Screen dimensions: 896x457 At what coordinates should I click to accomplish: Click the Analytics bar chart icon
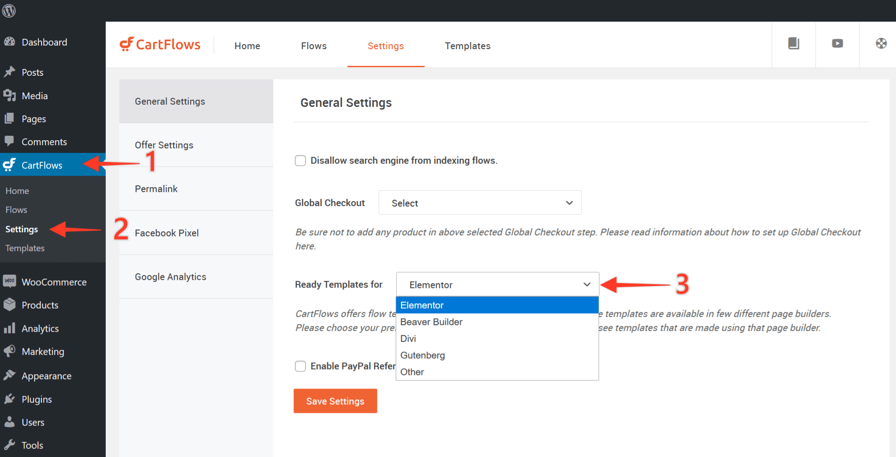(9, 328)
